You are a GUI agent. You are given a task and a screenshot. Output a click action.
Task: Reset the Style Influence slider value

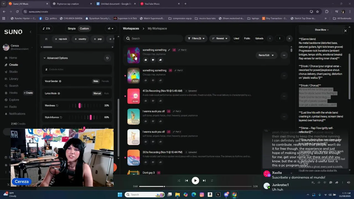61,117
